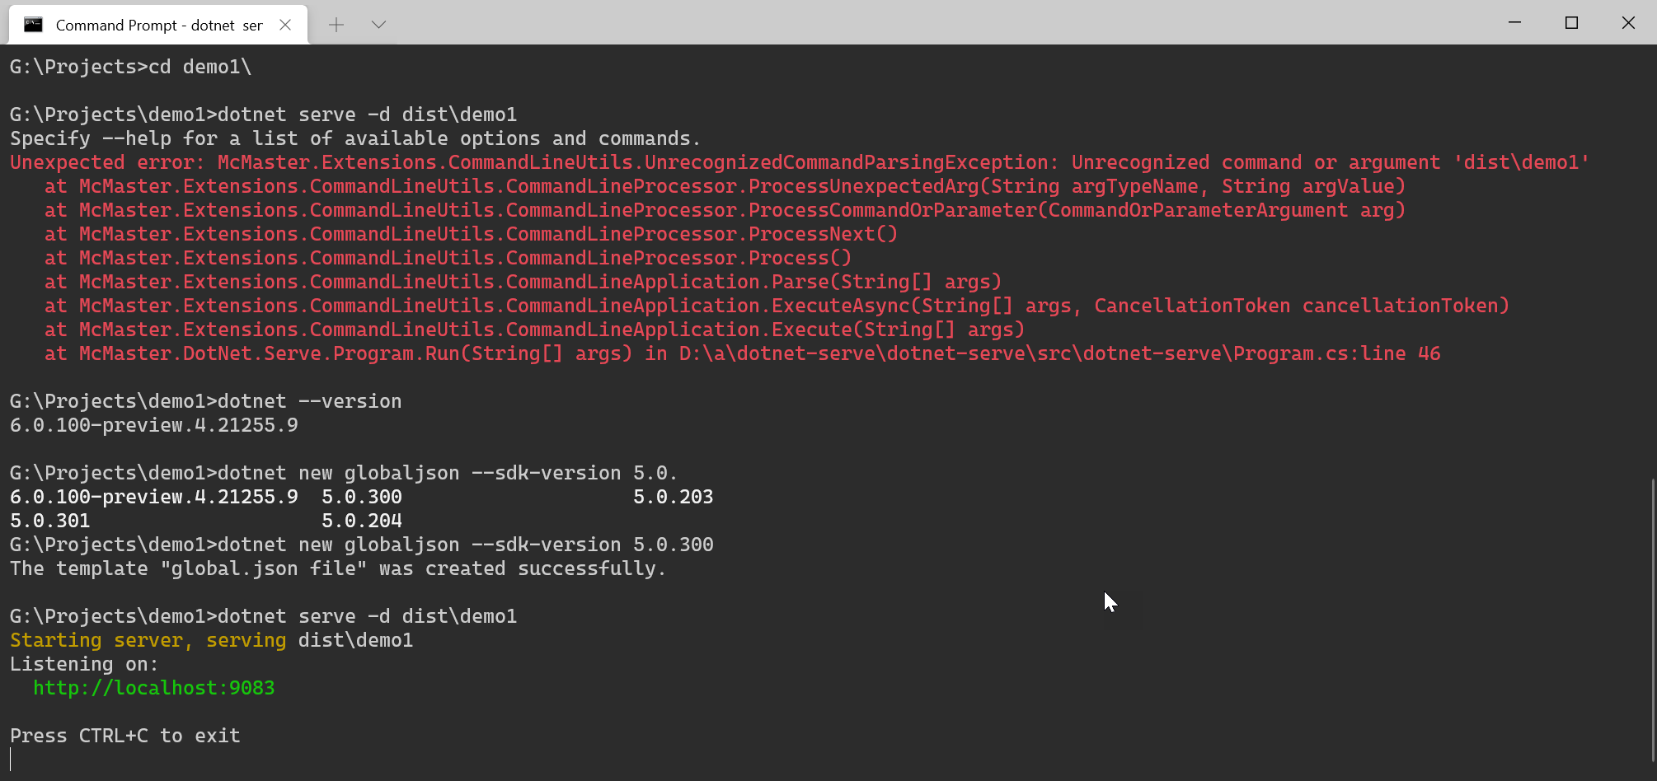Image resolution: width=1657 pixels, height=781 pixels.
Task: Click the "Listening on:" line
Action: [82, 663]
